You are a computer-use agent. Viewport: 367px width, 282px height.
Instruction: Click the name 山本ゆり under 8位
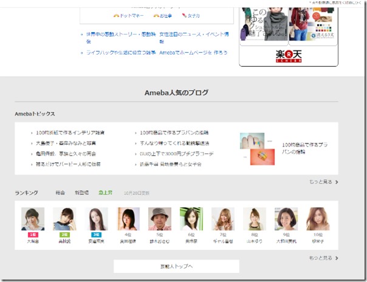click(x=255, y=241)
